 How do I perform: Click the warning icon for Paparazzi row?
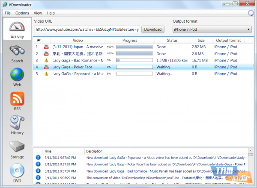46,74
